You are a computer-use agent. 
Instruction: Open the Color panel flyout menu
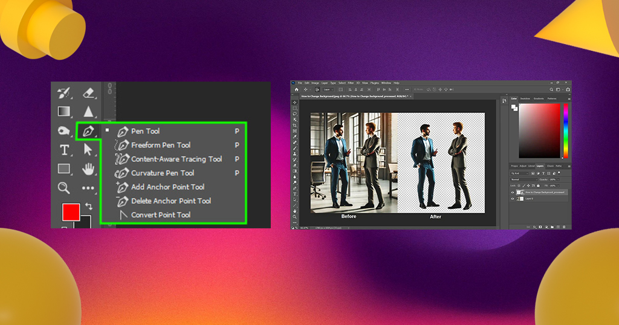[x=569, y=99]
